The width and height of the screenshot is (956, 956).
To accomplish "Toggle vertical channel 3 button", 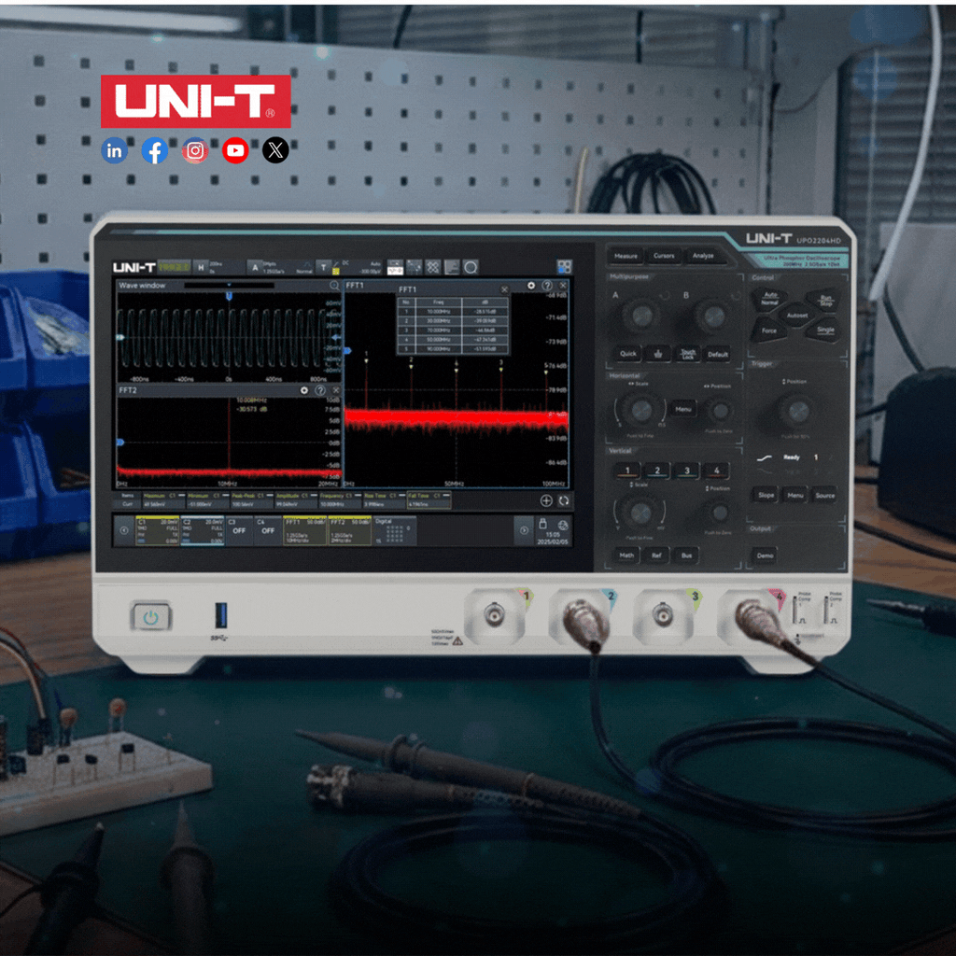I will pos(686,471).
